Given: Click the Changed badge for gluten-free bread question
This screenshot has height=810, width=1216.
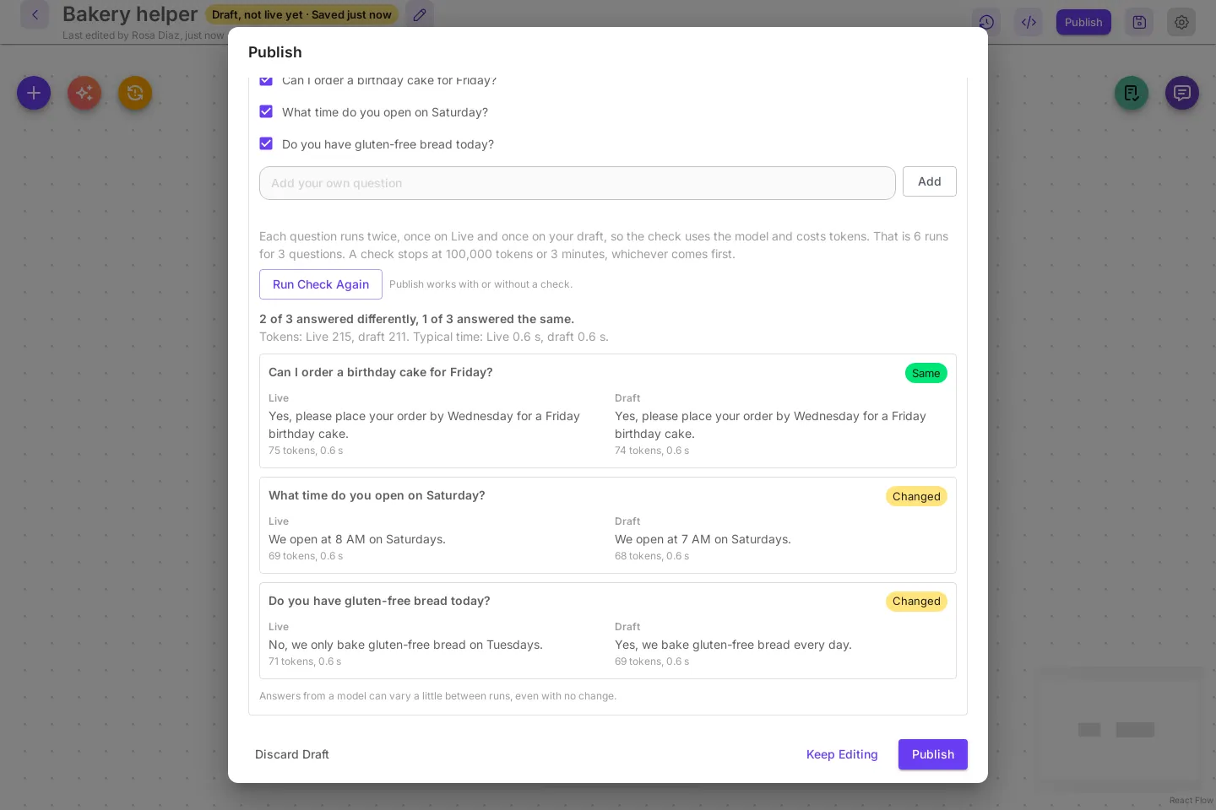Looking at the screenshot, I should coord(916,602).
